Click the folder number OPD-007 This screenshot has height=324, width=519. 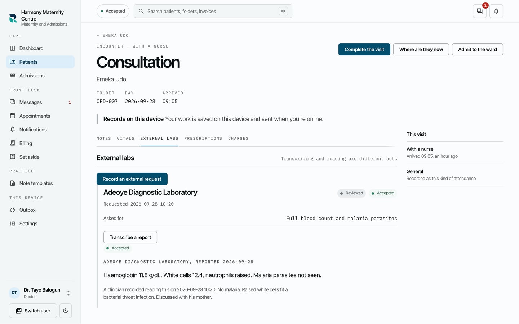(107, 102)
